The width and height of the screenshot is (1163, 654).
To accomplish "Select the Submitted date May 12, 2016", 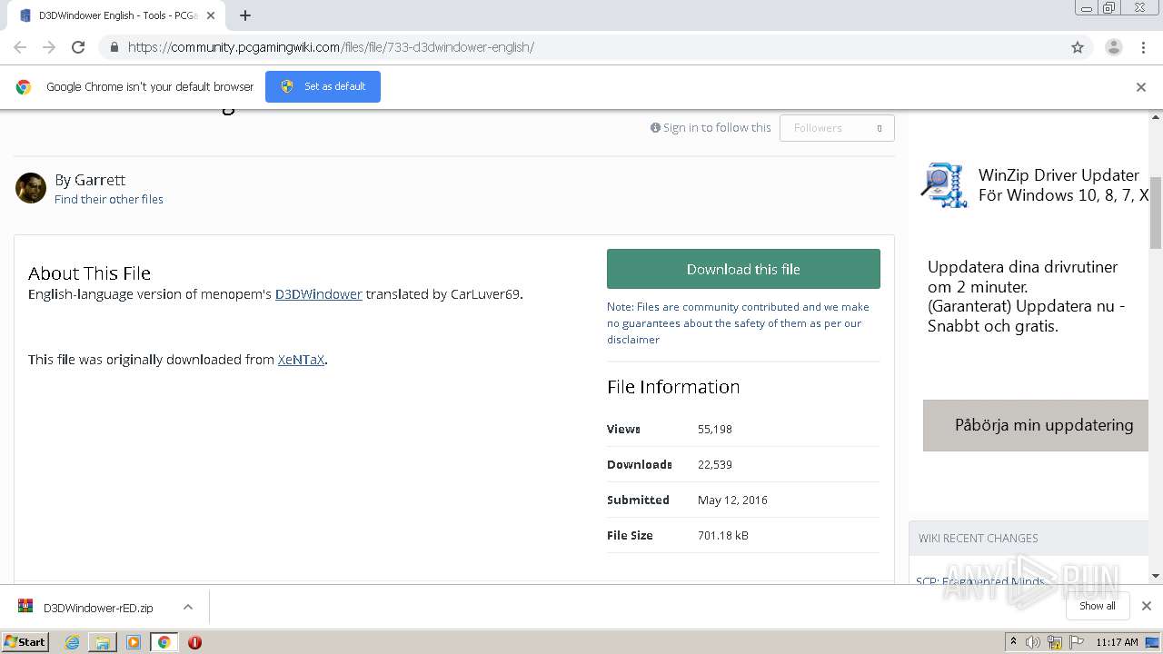I will pos(732,500).
